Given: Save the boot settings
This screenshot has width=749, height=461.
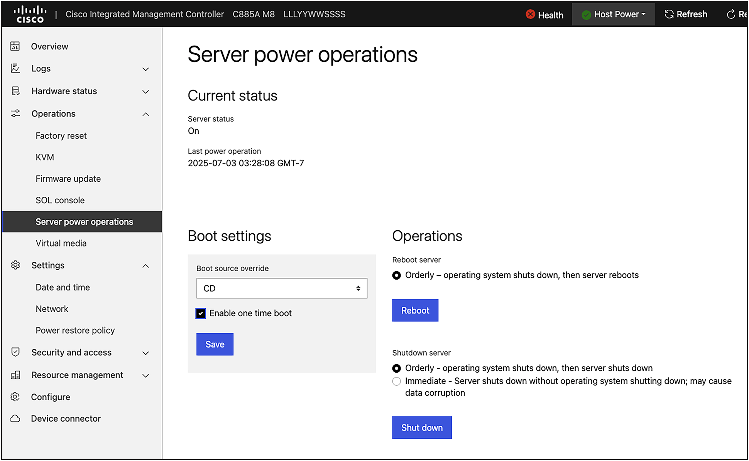Looking at the screenshot, I should click(x=215, y=344).
